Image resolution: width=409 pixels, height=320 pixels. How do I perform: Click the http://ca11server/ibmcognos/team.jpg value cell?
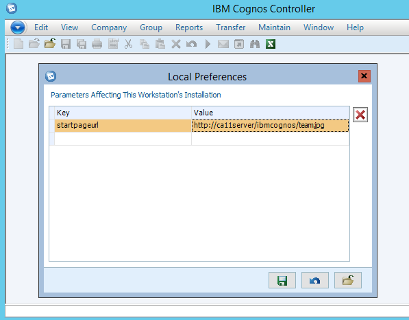[271, 126]
